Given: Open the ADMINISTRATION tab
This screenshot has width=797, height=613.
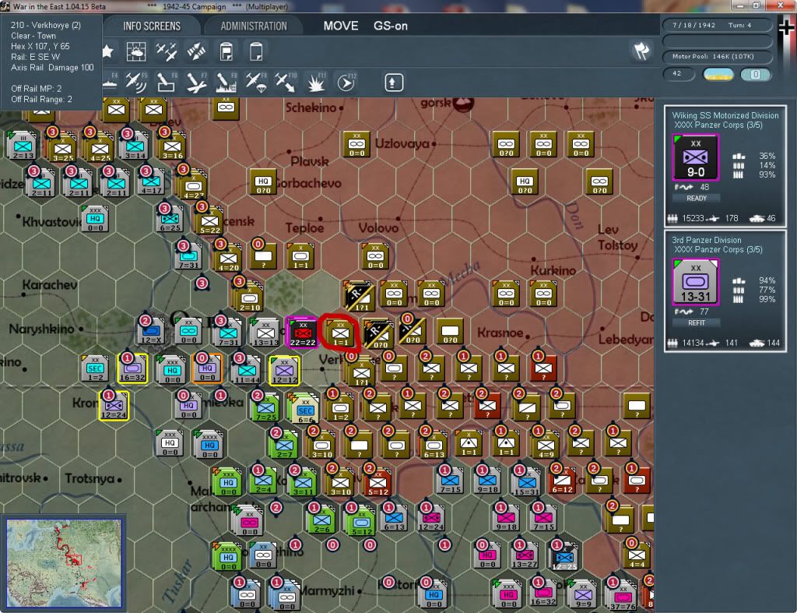Looking at the screenshot, I should tap(254, 26).
